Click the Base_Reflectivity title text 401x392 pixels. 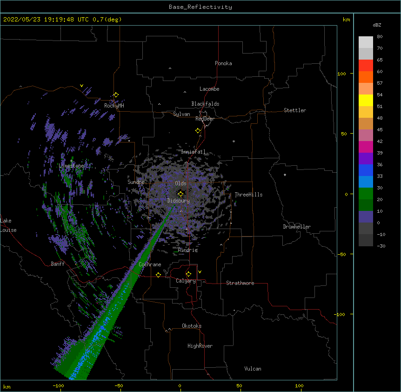[200, 7]
